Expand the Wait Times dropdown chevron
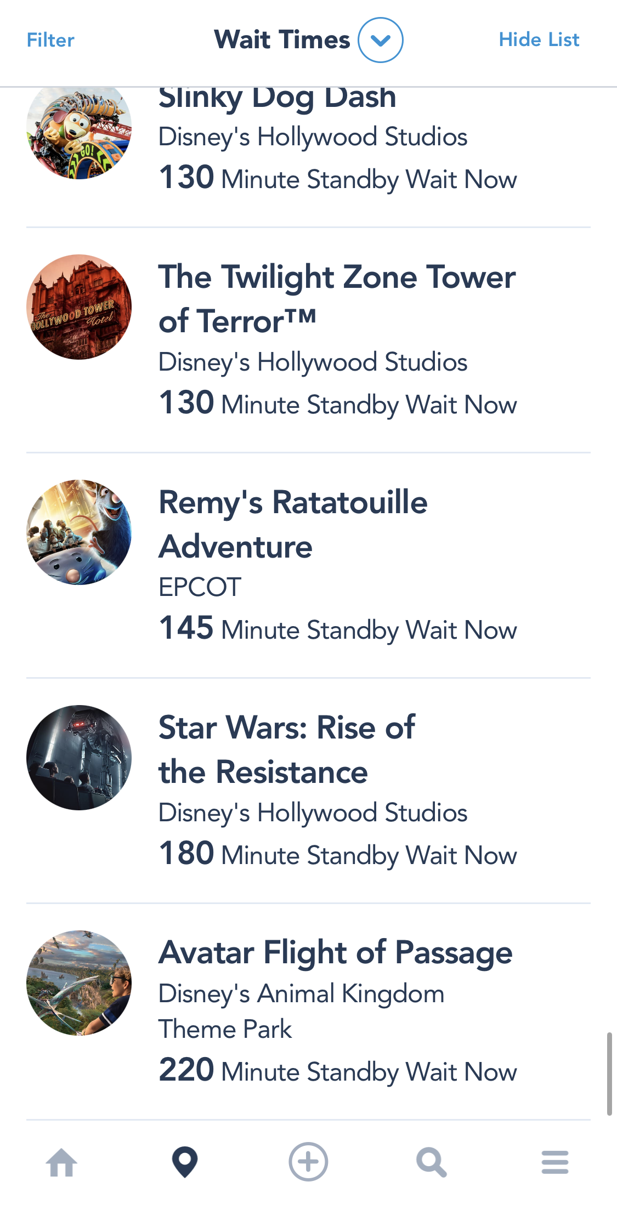Screen dimensions: 617x1210 381,40
